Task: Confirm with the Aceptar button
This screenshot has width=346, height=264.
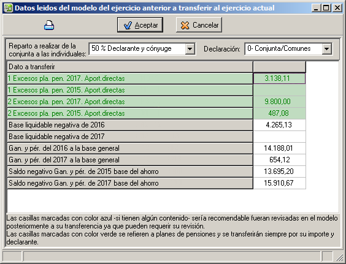Action: (x=140, y=25)
